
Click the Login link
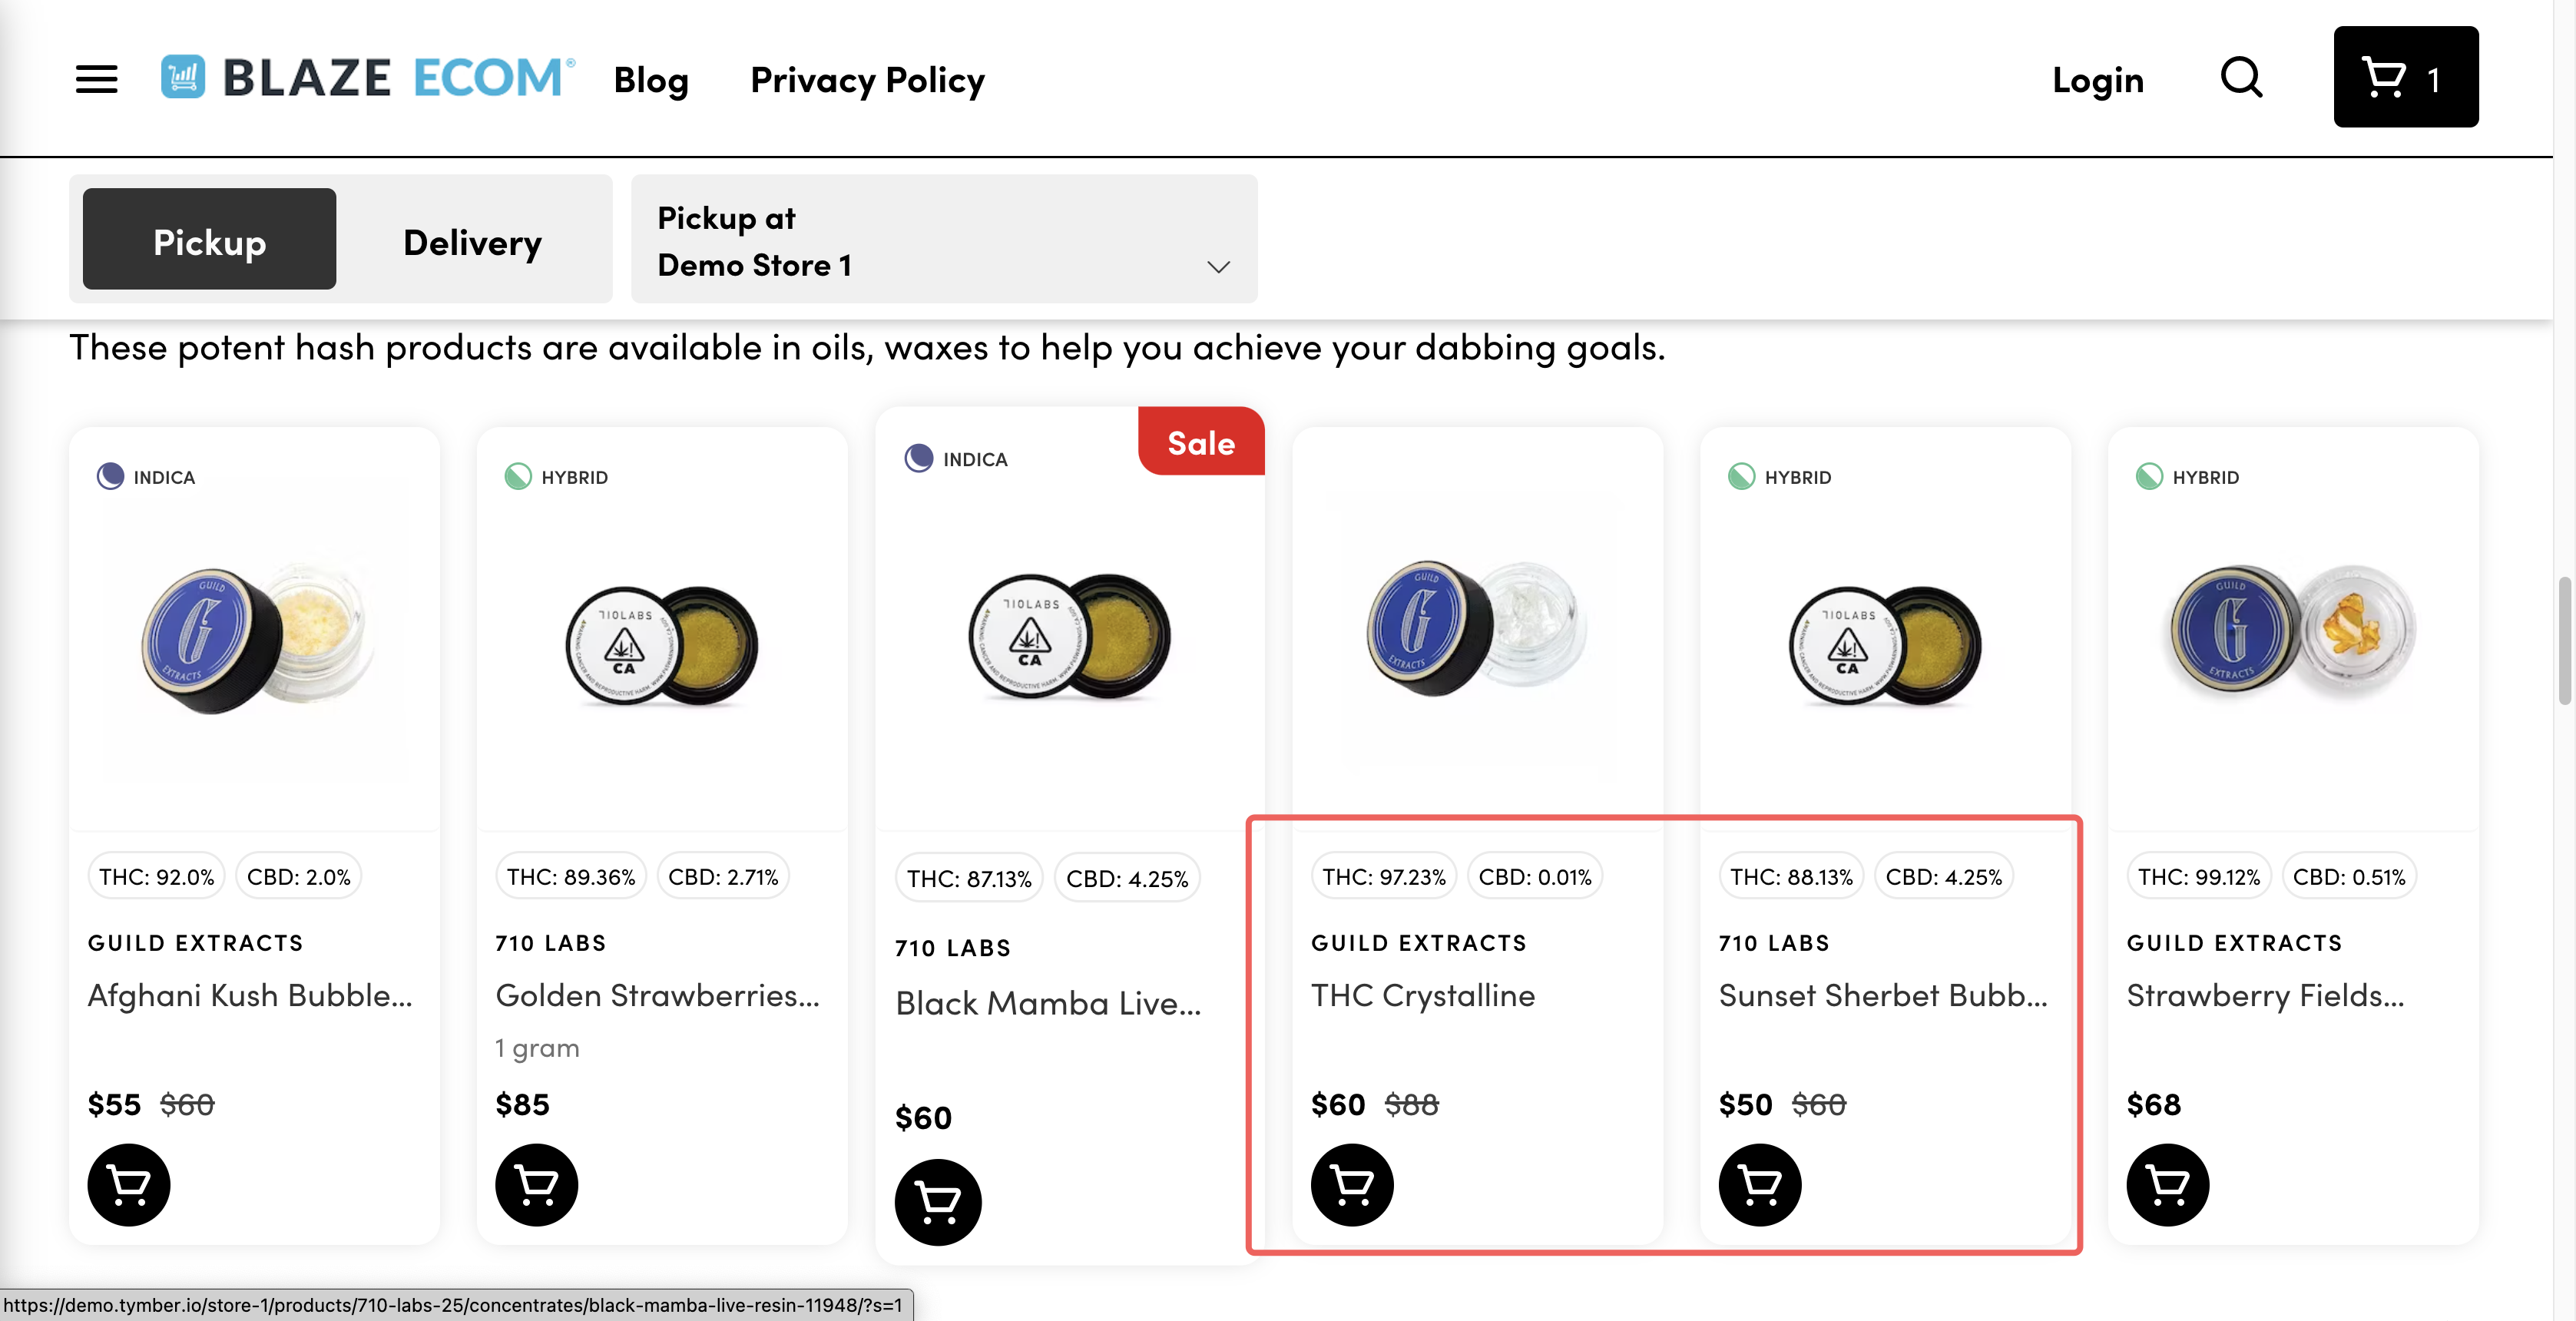point(2097,79)
